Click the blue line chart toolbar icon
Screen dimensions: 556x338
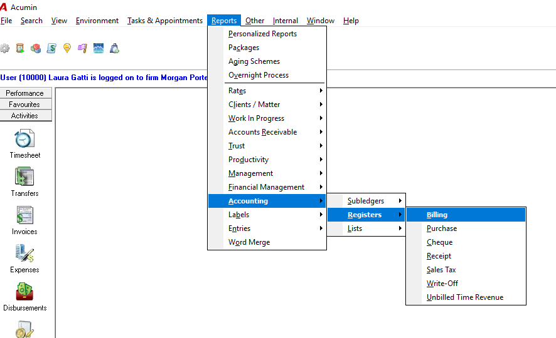99,48
